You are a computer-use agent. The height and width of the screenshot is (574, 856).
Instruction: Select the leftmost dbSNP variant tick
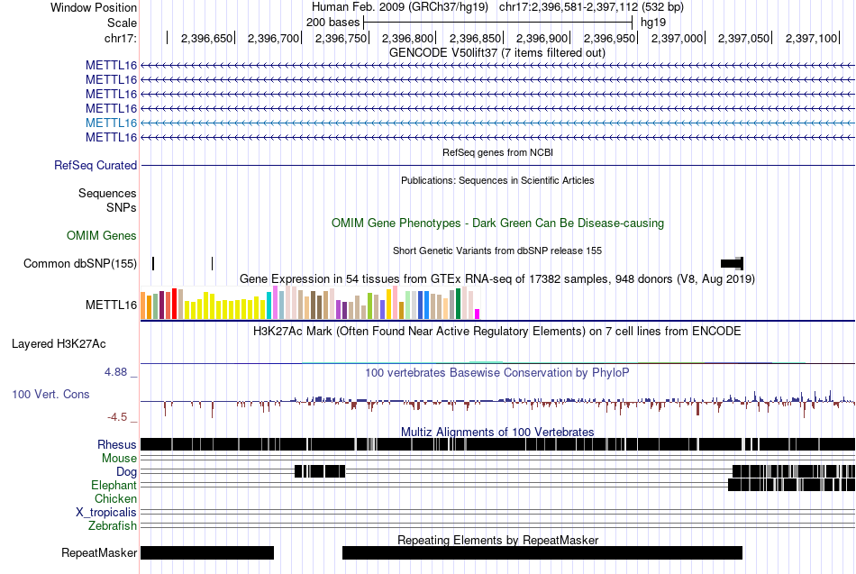[x=153, y=264]
